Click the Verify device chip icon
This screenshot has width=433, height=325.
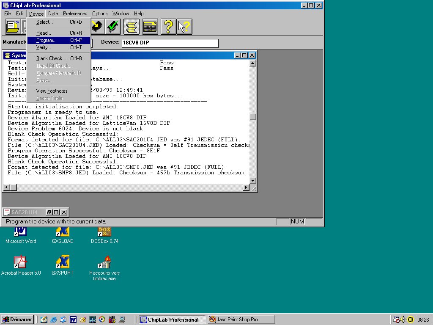[113, 27]
